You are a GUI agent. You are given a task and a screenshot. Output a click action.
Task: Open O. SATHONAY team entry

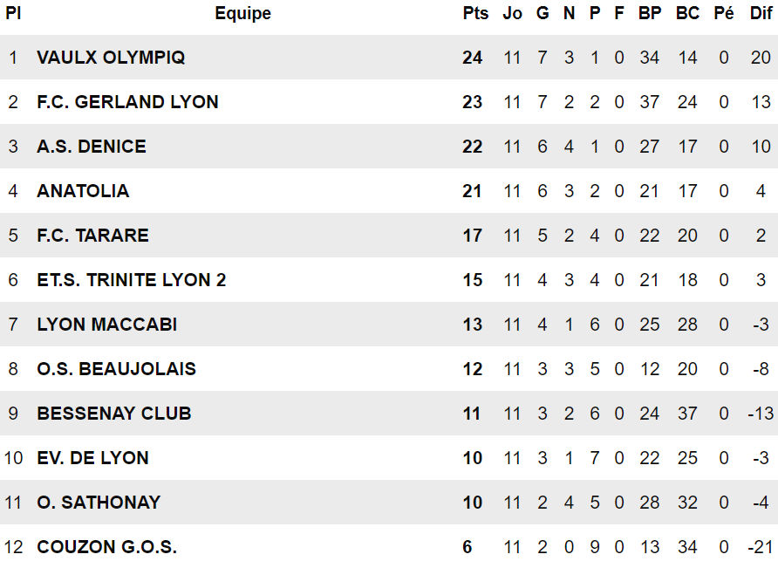tap(99, 503)
